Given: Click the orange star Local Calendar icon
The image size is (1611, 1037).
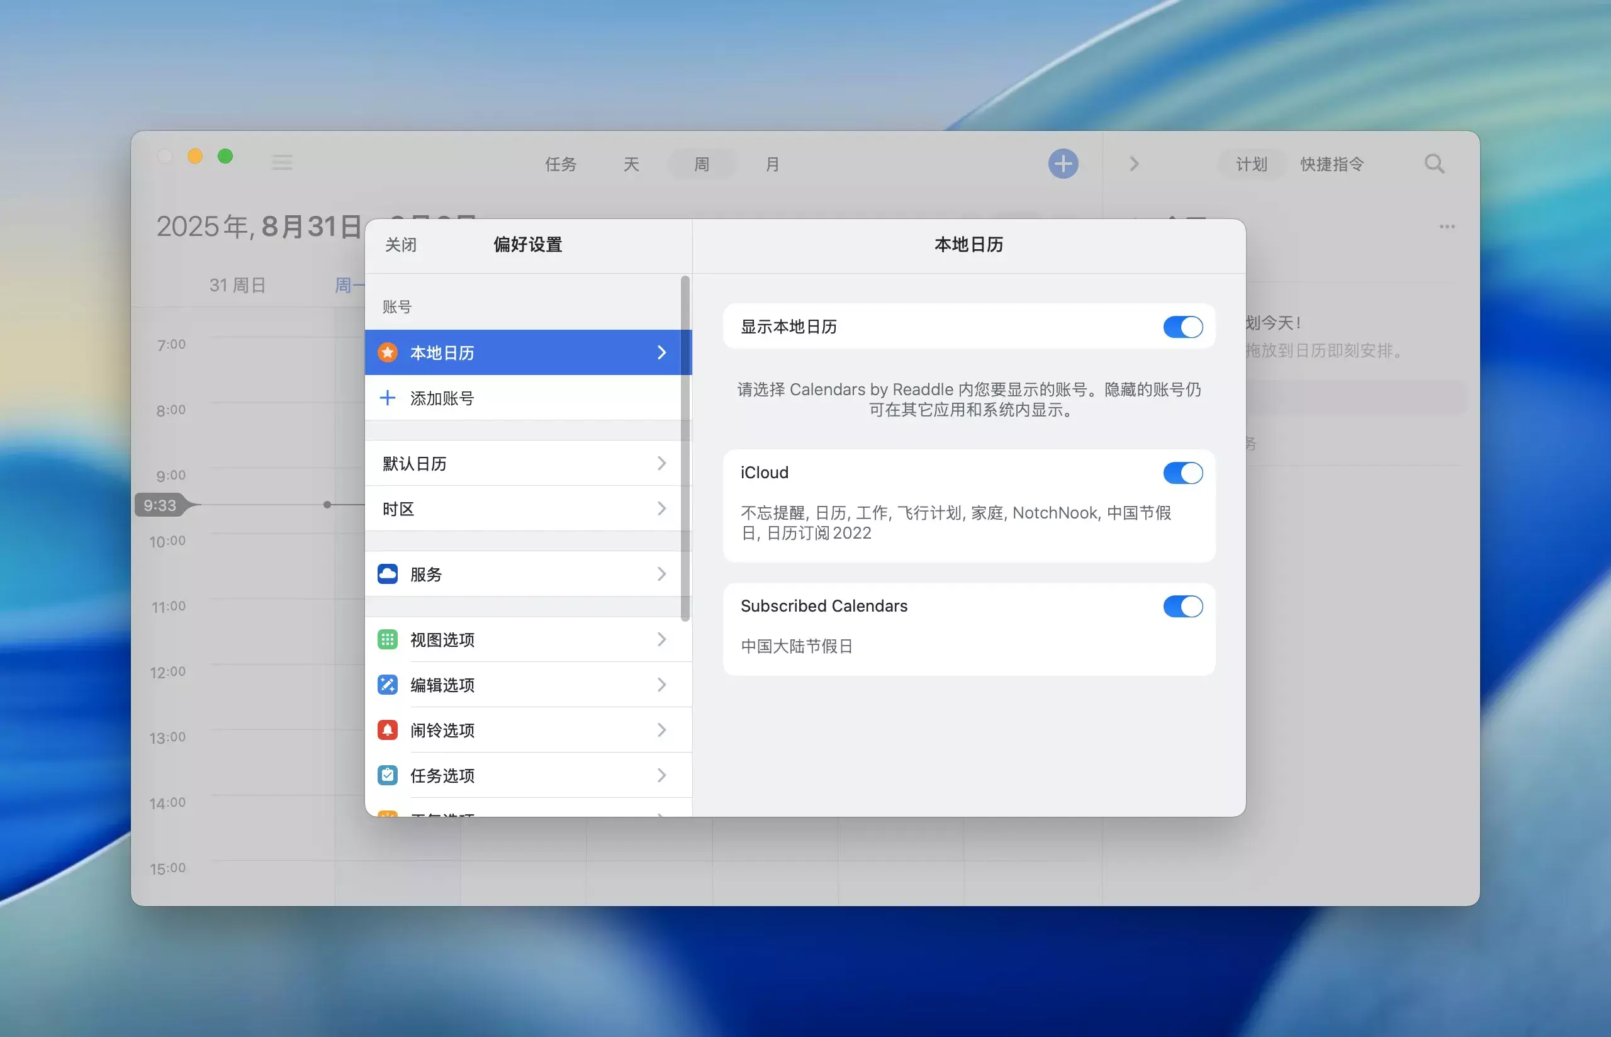Looking at the screenshot, I should [387, 352].
